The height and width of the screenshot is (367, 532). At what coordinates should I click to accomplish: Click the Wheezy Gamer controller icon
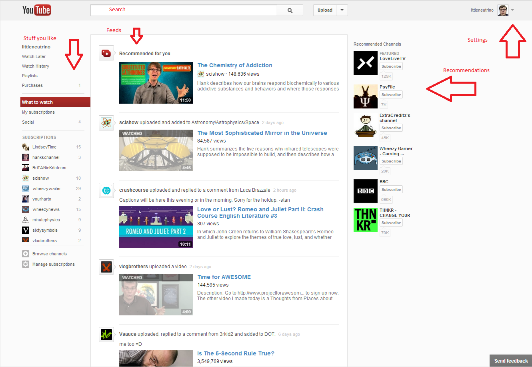point(365,158)
